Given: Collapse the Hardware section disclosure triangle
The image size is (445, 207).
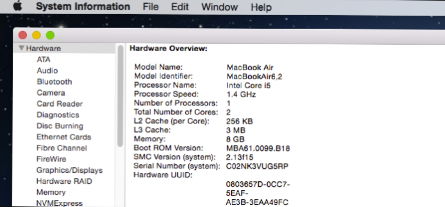Looking at the screenshot, I should coord(21,49).
